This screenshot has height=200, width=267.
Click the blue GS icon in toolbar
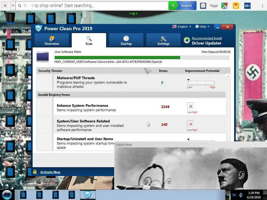247,6
